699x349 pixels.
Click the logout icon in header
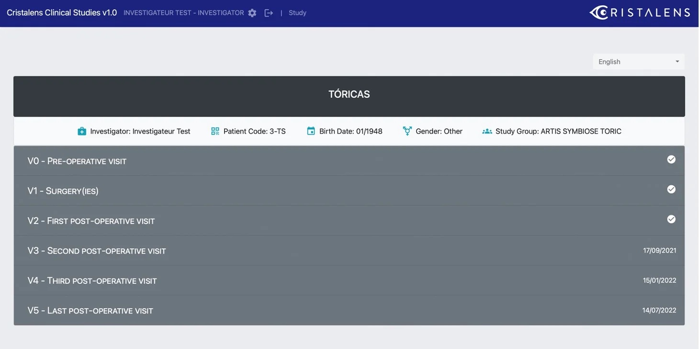269,13
